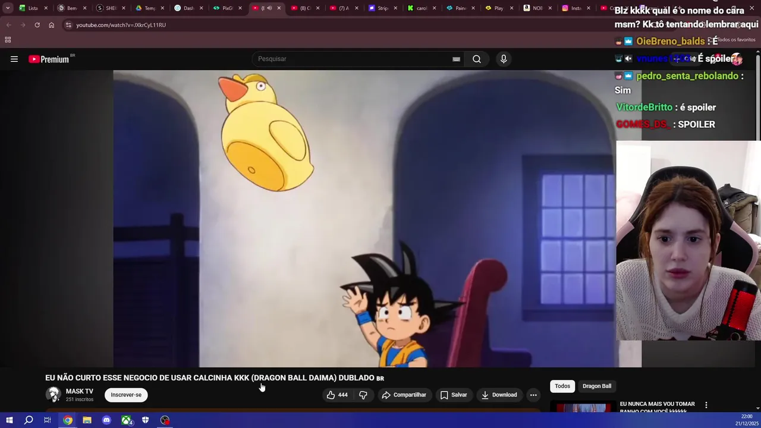Open Windows taskbar search
The image size is (761, 428).
point(29,420)
